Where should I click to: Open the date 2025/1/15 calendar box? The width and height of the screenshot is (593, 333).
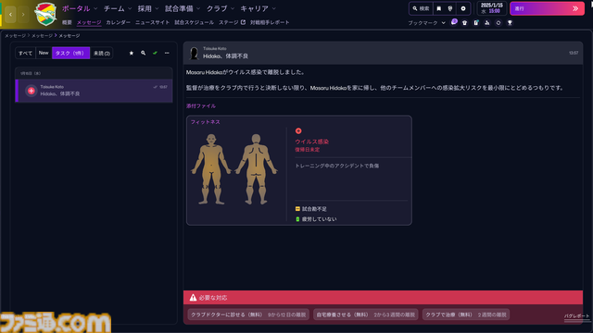(492, 8)
